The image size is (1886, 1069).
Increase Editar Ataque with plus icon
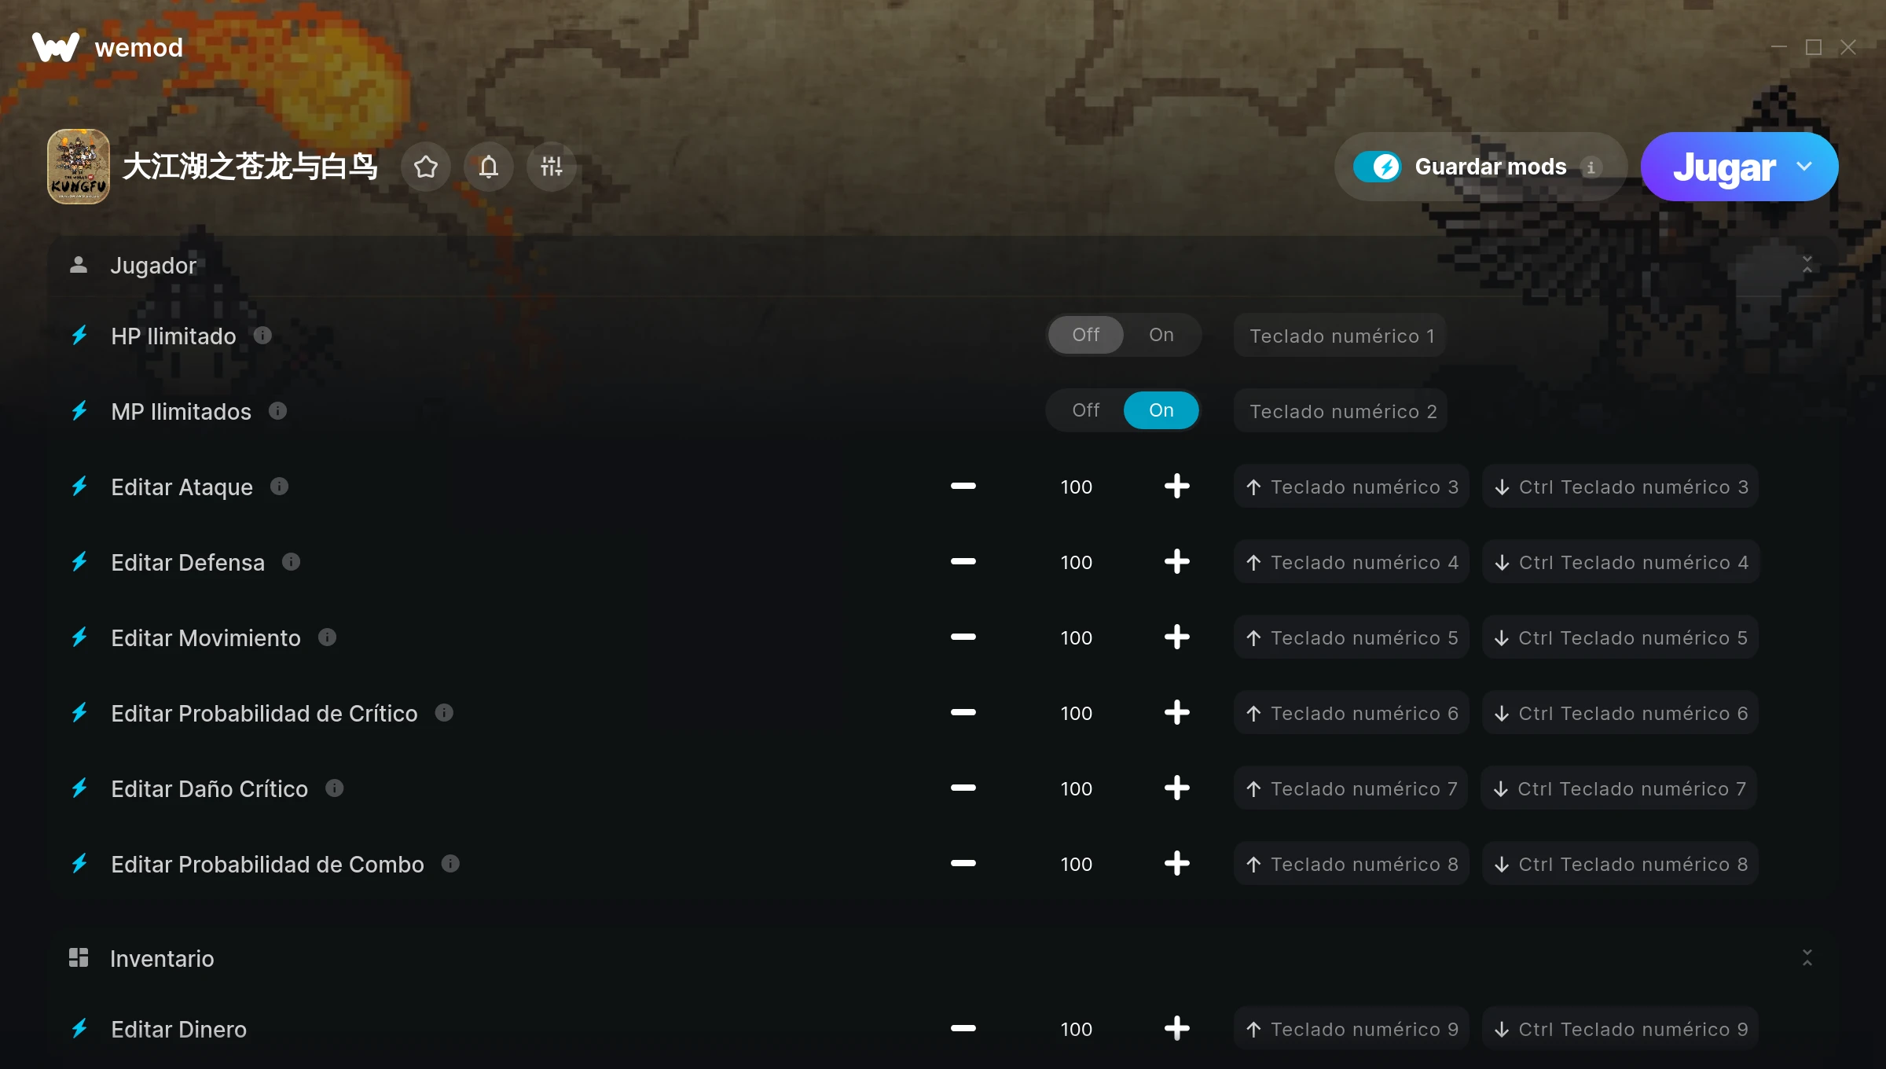[x=1176, y=487]
